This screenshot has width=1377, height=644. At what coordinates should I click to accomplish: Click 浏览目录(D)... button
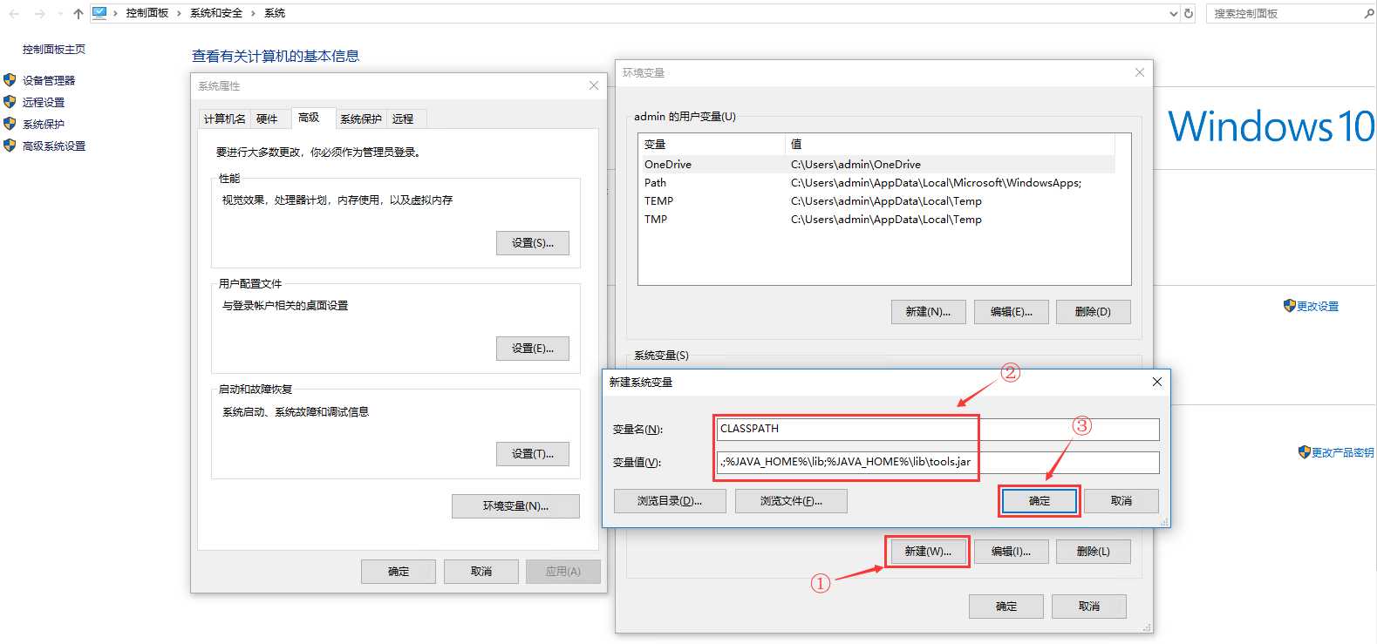[670, 501]
